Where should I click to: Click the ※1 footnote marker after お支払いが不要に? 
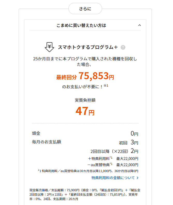[106, 86]
